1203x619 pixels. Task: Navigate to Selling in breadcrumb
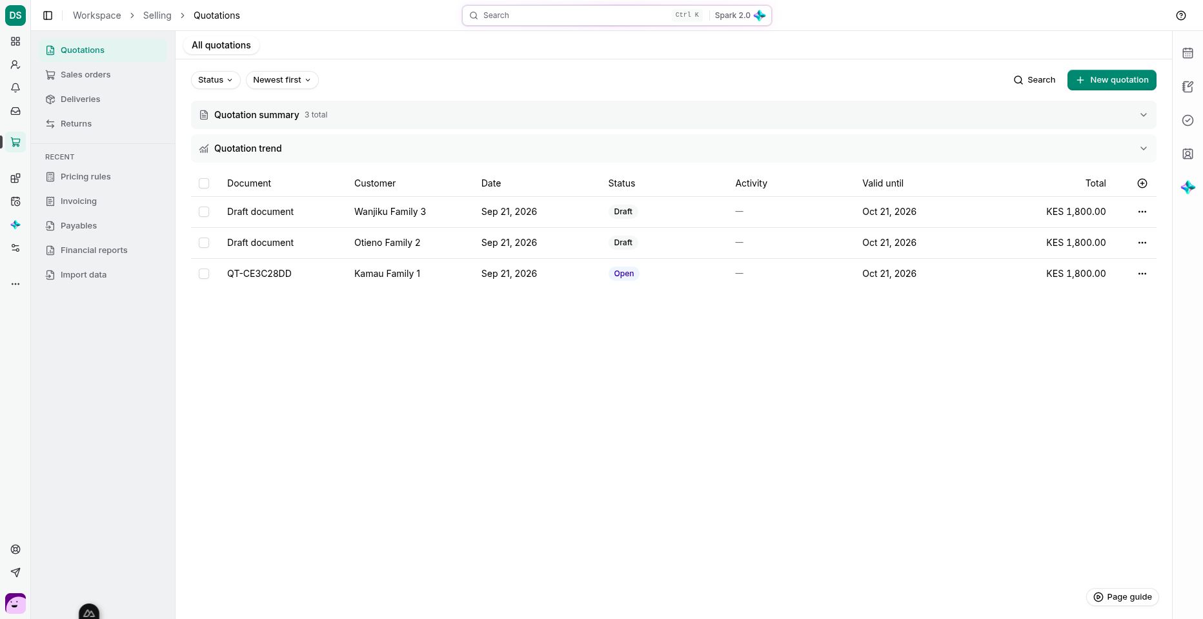(157, 15)
